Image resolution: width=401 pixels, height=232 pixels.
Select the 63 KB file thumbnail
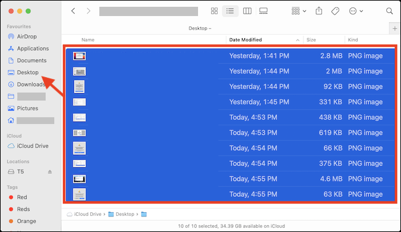(80, 194)
